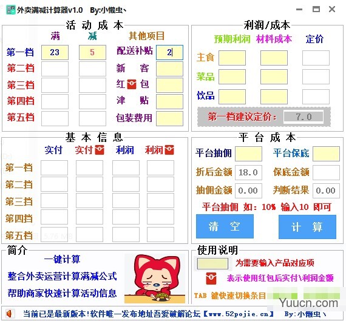Click the 主食 定价 field
Screen dimensions: 346x321
(x=316, y=58)
